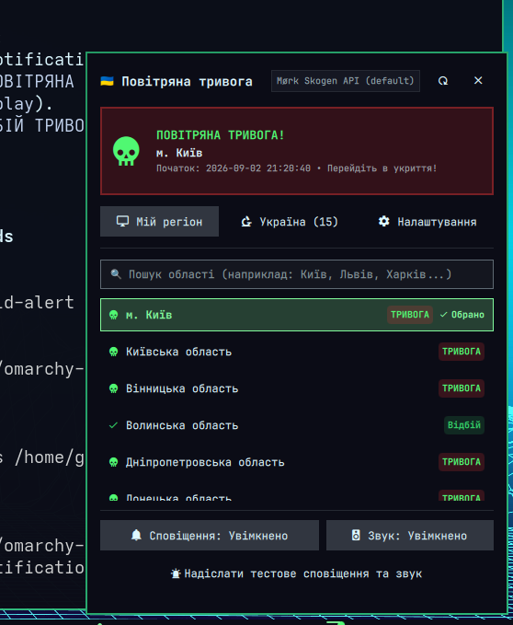513x625 pixels.
Task: Open the Україна (15) tab
Action: 290,221
